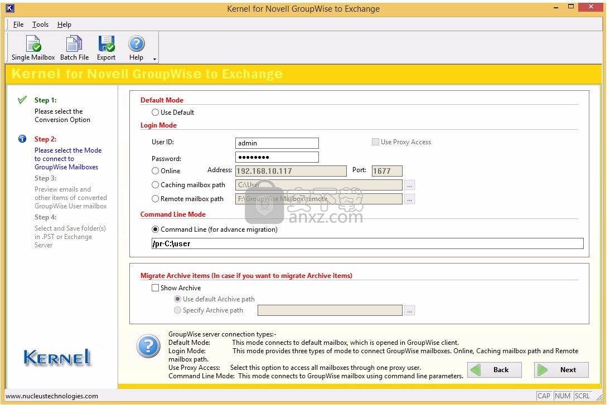
Task: Click the User ID input field
Action: coord(277,143)
